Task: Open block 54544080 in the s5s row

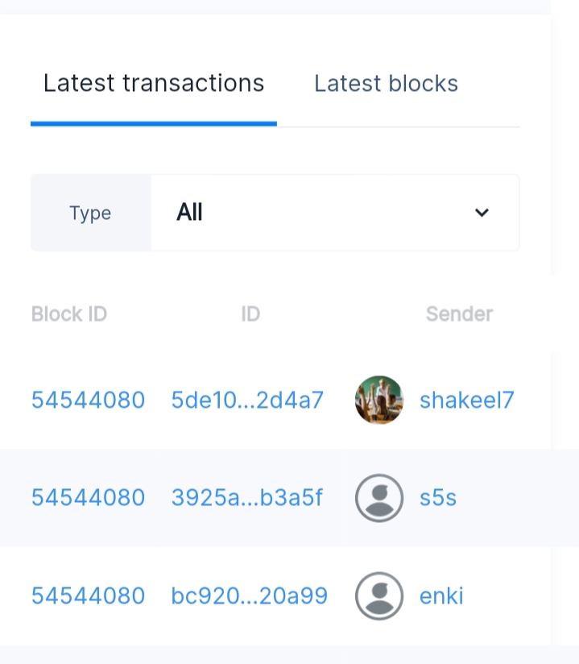Action: 88,498
